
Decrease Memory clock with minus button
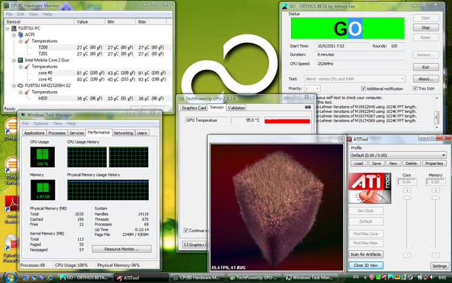pos(435,255)
